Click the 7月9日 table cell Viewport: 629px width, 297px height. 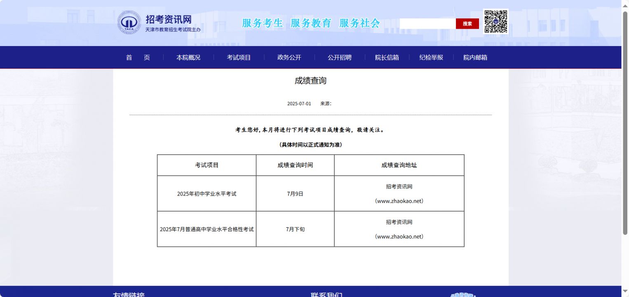295,194
